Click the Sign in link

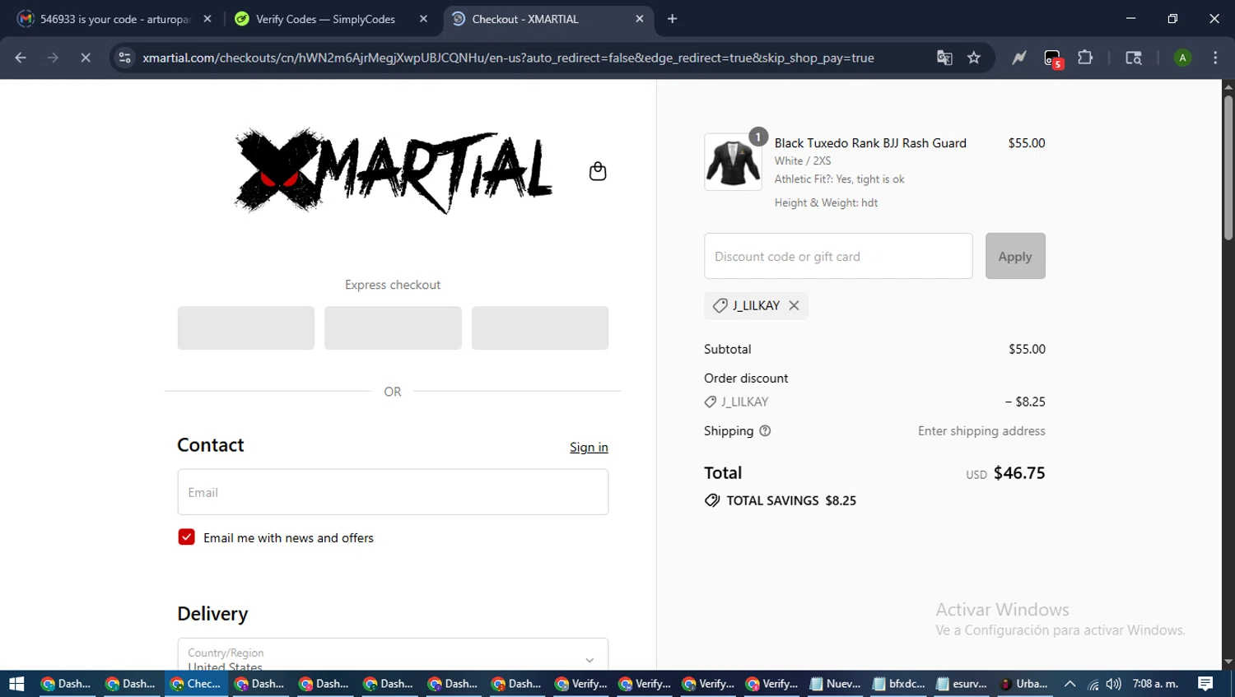coord(589,448)
